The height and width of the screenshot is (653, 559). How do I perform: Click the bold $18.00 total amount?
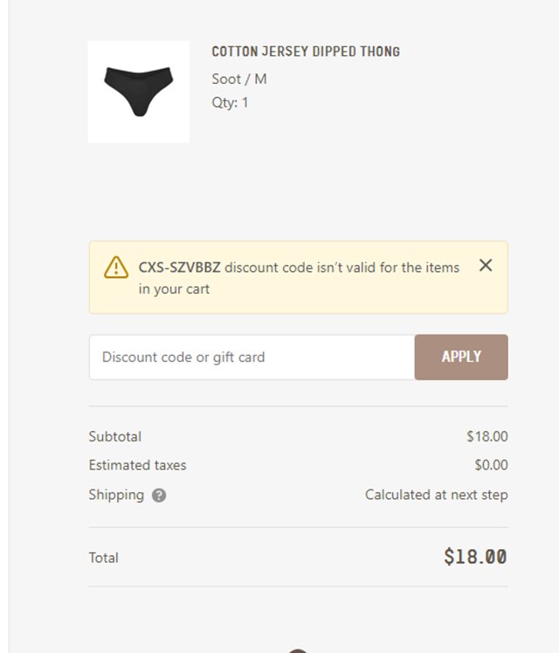(475, 557)
